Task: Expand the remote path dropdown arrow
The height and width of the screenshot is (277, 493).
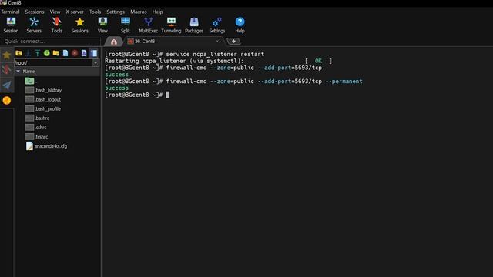Action: coord(96,62)
